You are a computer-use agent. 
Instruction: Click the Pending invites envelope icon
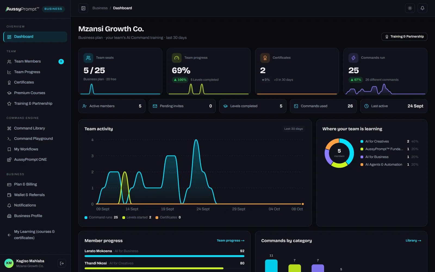pyautogui.click(x=155, y=106)
